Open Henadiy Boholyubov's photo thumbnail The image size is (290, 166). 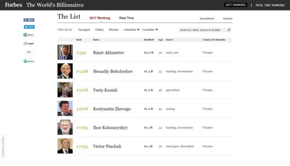click(x=65, y=71)
